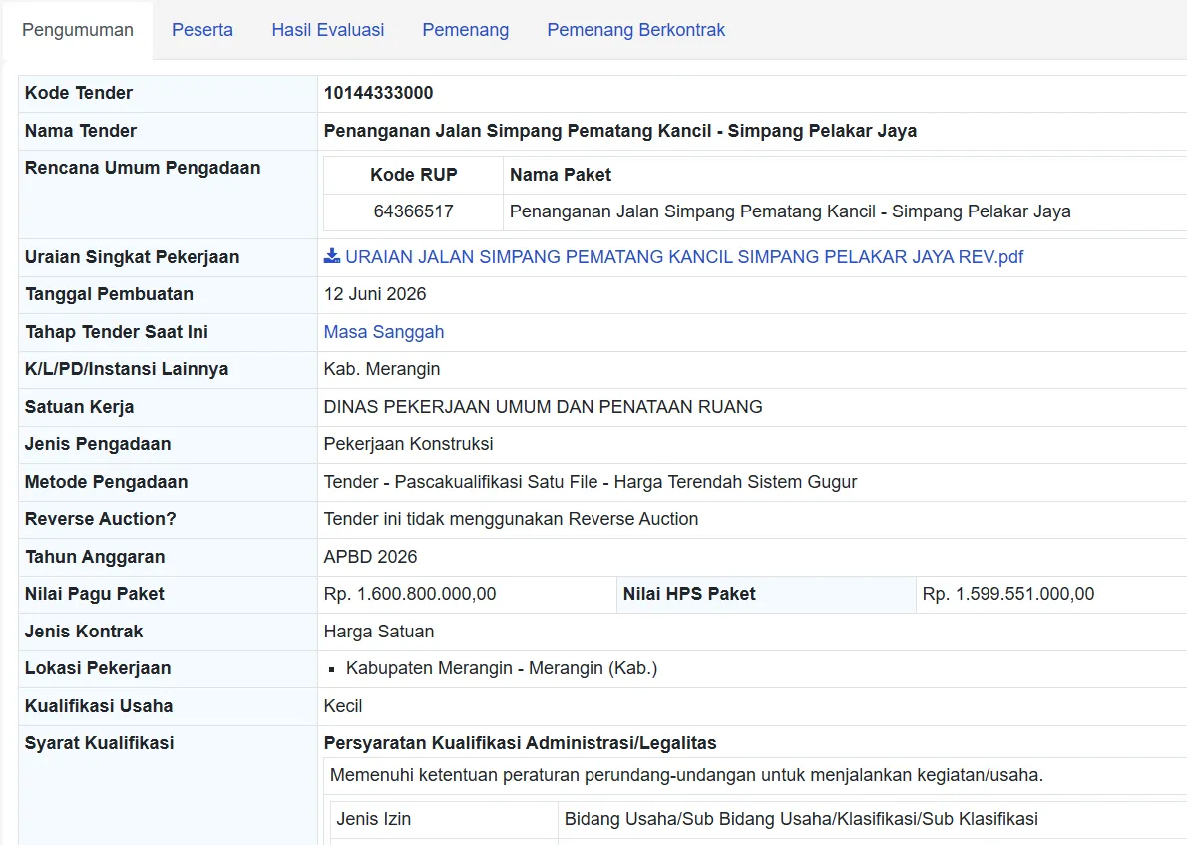The width and height of the screenshot is (1187, 845).
Task: Select the Nama Tender value in bold
Action: pos(620,131)
